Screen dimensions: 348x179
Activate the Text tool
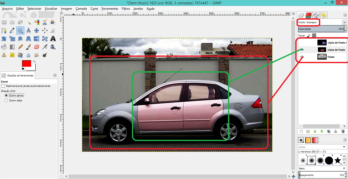click(x=53, y=39)
